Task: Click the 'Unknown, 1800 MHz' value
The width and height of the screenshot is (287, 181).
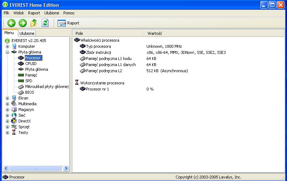Action: click(164, 46)
